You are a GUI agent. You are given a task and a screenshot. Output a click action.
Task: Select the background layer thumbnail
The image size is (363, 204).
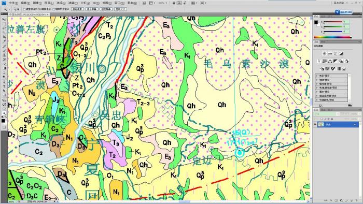[321, 125]
